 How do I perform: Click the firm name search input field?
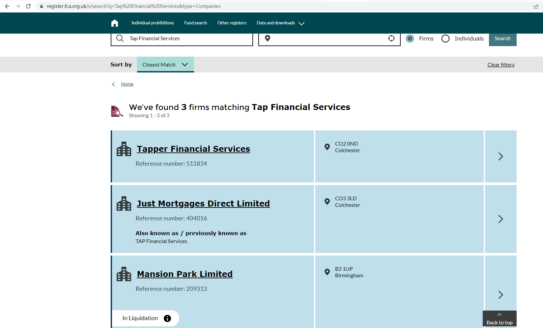tap(182, 39)
